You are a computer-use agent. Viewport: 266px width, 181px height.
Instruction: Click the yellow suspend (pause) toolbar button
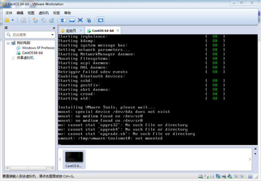[7, 20]
